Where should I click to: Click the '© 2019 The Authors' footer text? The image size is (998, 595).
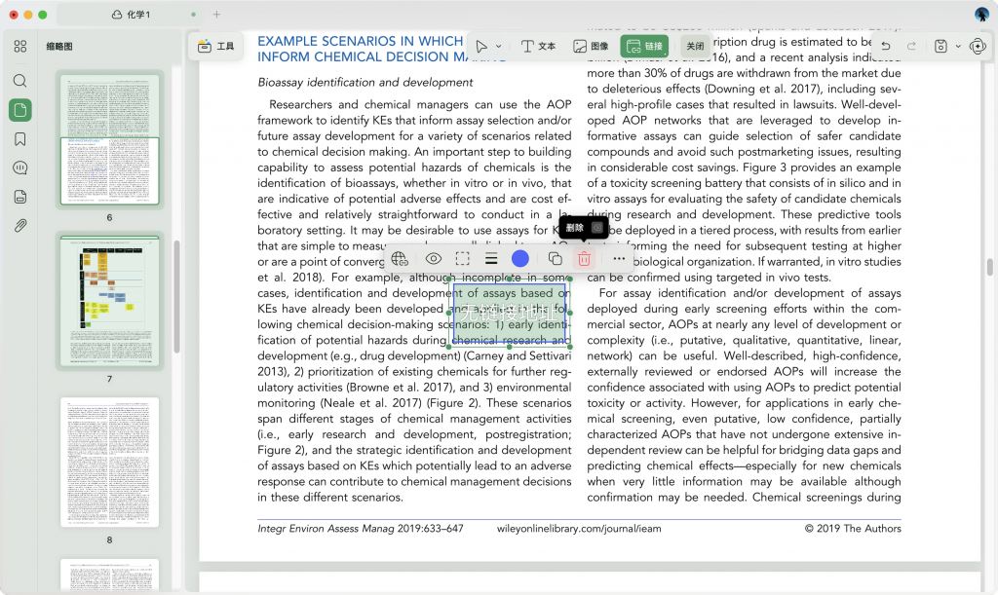tap(853, 528)
